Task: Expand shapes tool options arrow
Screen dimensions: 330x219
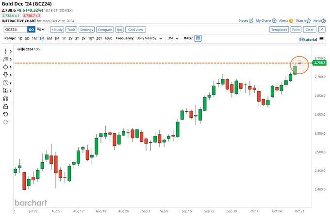Action: (11, 67)
